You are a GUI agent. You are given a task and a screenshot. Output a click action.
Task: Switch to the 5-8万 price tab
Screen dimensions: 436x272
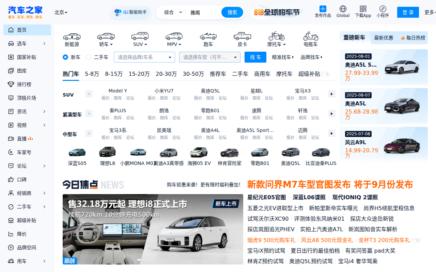pos(92,74)
